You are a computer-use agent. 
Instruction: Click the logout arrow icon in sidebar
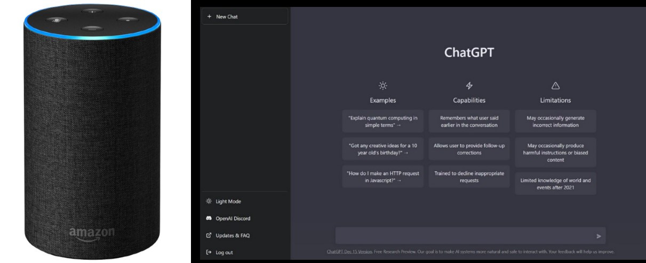point(209,252)
